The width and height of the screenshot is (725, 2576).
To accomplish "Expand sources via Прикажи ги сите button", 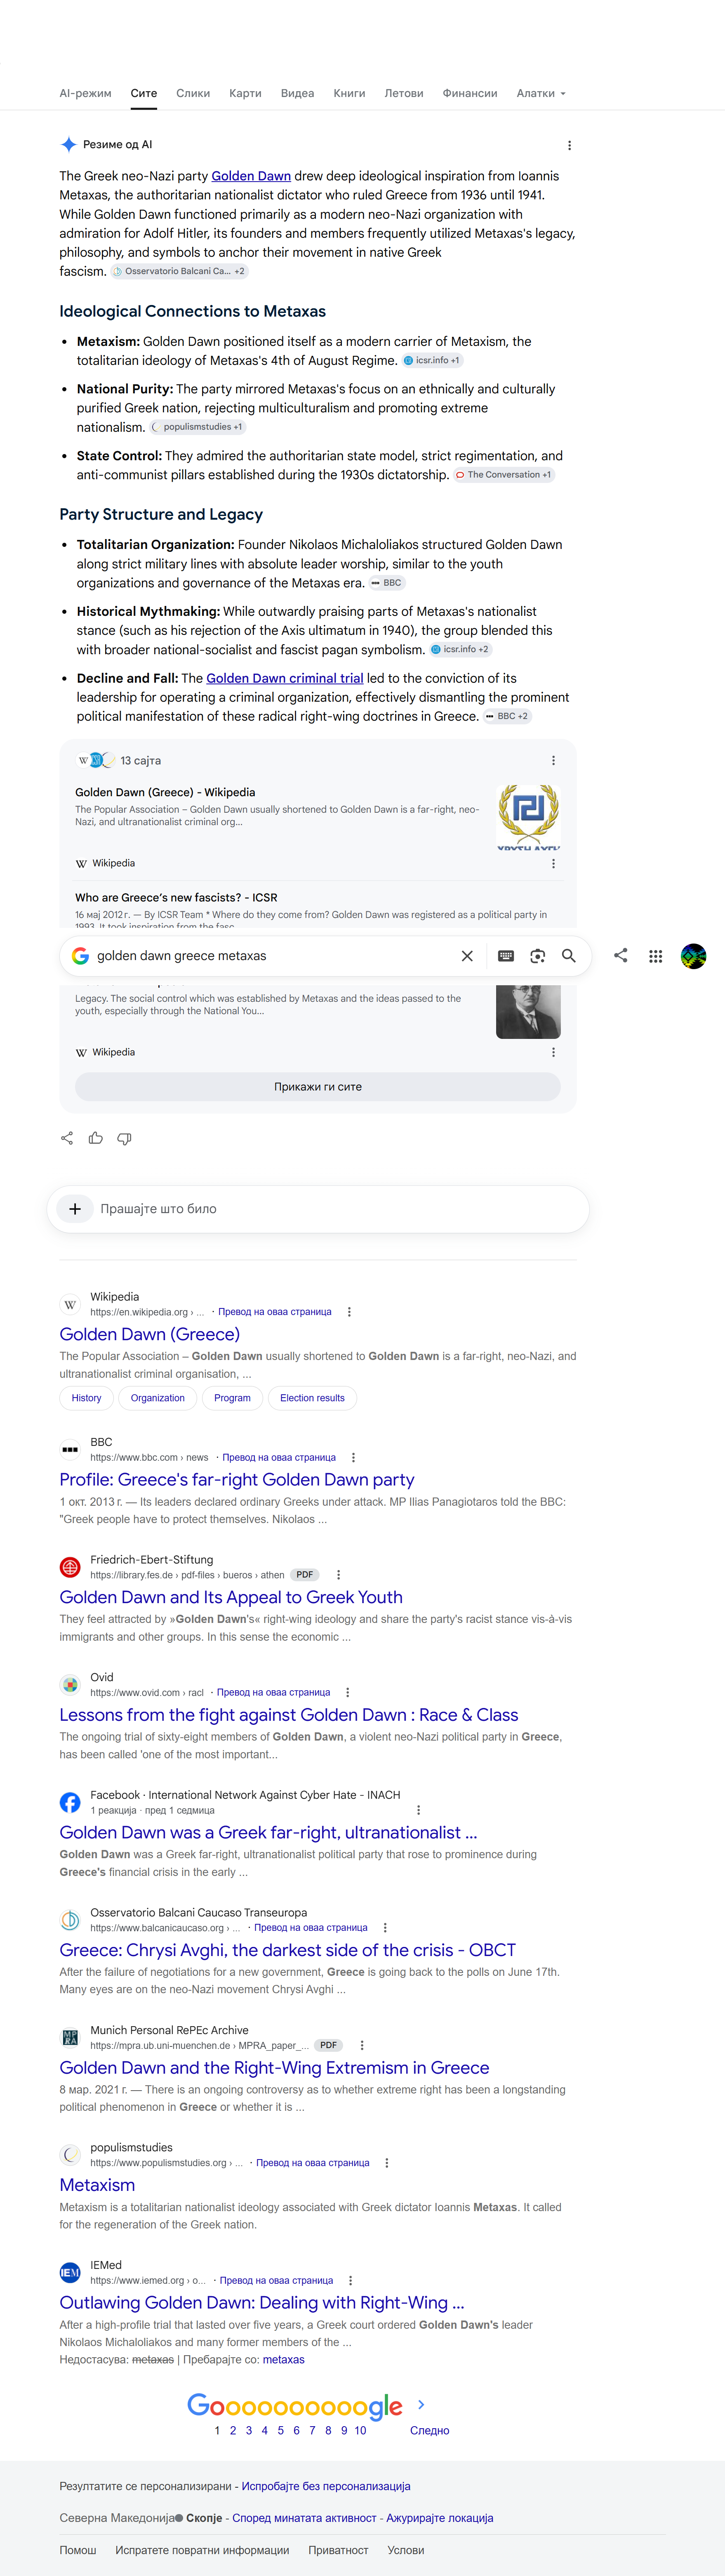I will pos(318,1087).
